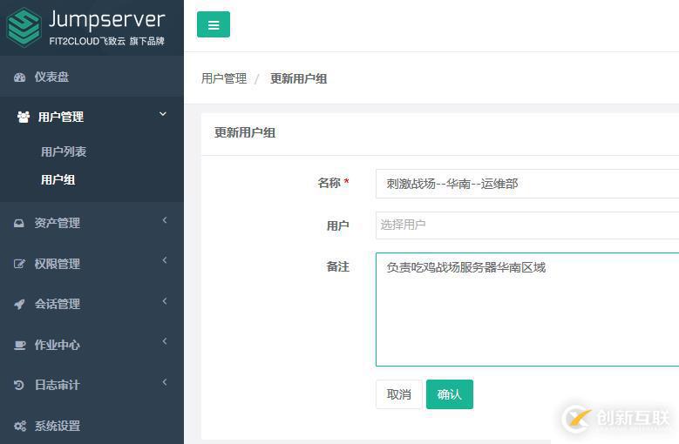Open the 用户列表 submenu item
The image size is (679, 444).
[x=64, y=151]
